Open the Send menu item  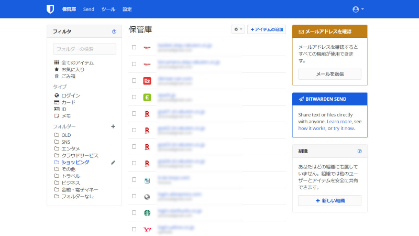89,9
